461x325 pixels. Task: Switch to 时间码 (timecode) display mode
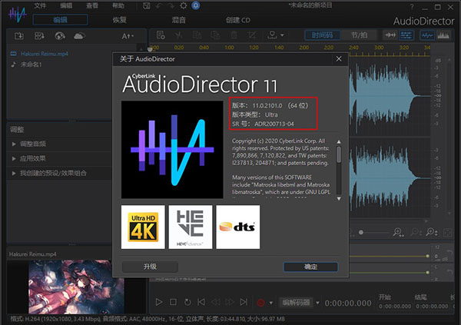tap(323, 35)
